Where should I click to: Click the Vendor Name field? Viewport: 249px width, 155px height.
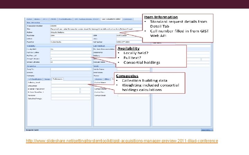click(133, 69)
